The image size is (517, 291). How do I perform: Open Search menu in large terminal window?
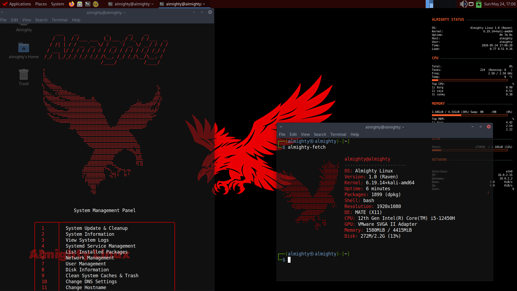[41, 20]
